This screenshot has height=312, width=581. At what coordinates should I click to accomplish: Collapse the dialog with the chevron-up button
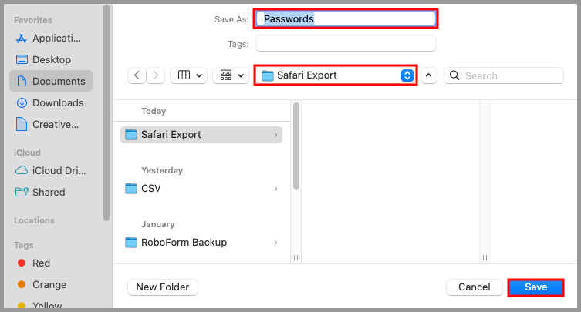tap(429, 75)
